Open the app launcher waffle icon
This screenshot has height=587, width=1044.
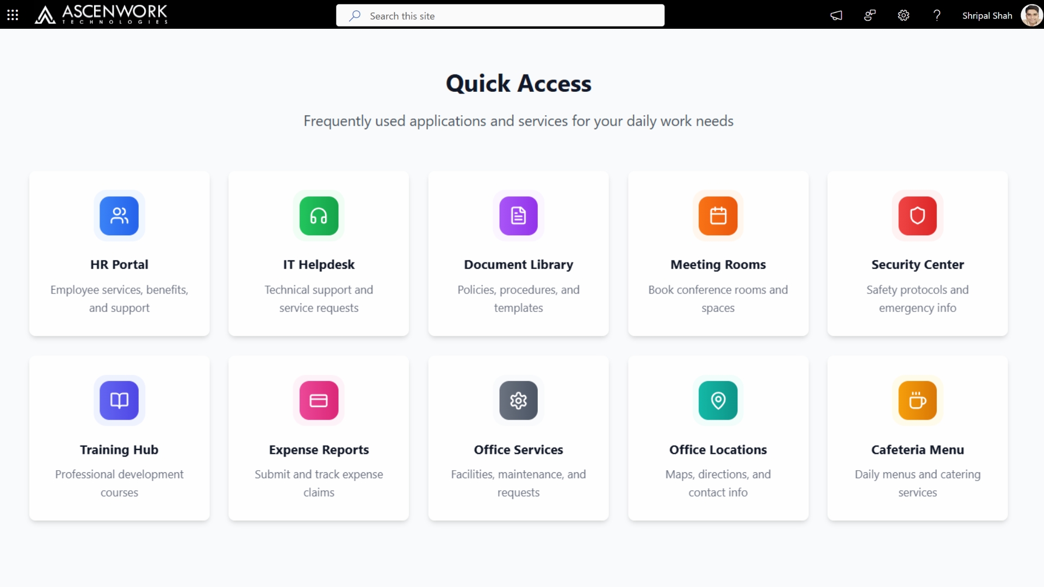pyautogui.click(x=13, y=15)
